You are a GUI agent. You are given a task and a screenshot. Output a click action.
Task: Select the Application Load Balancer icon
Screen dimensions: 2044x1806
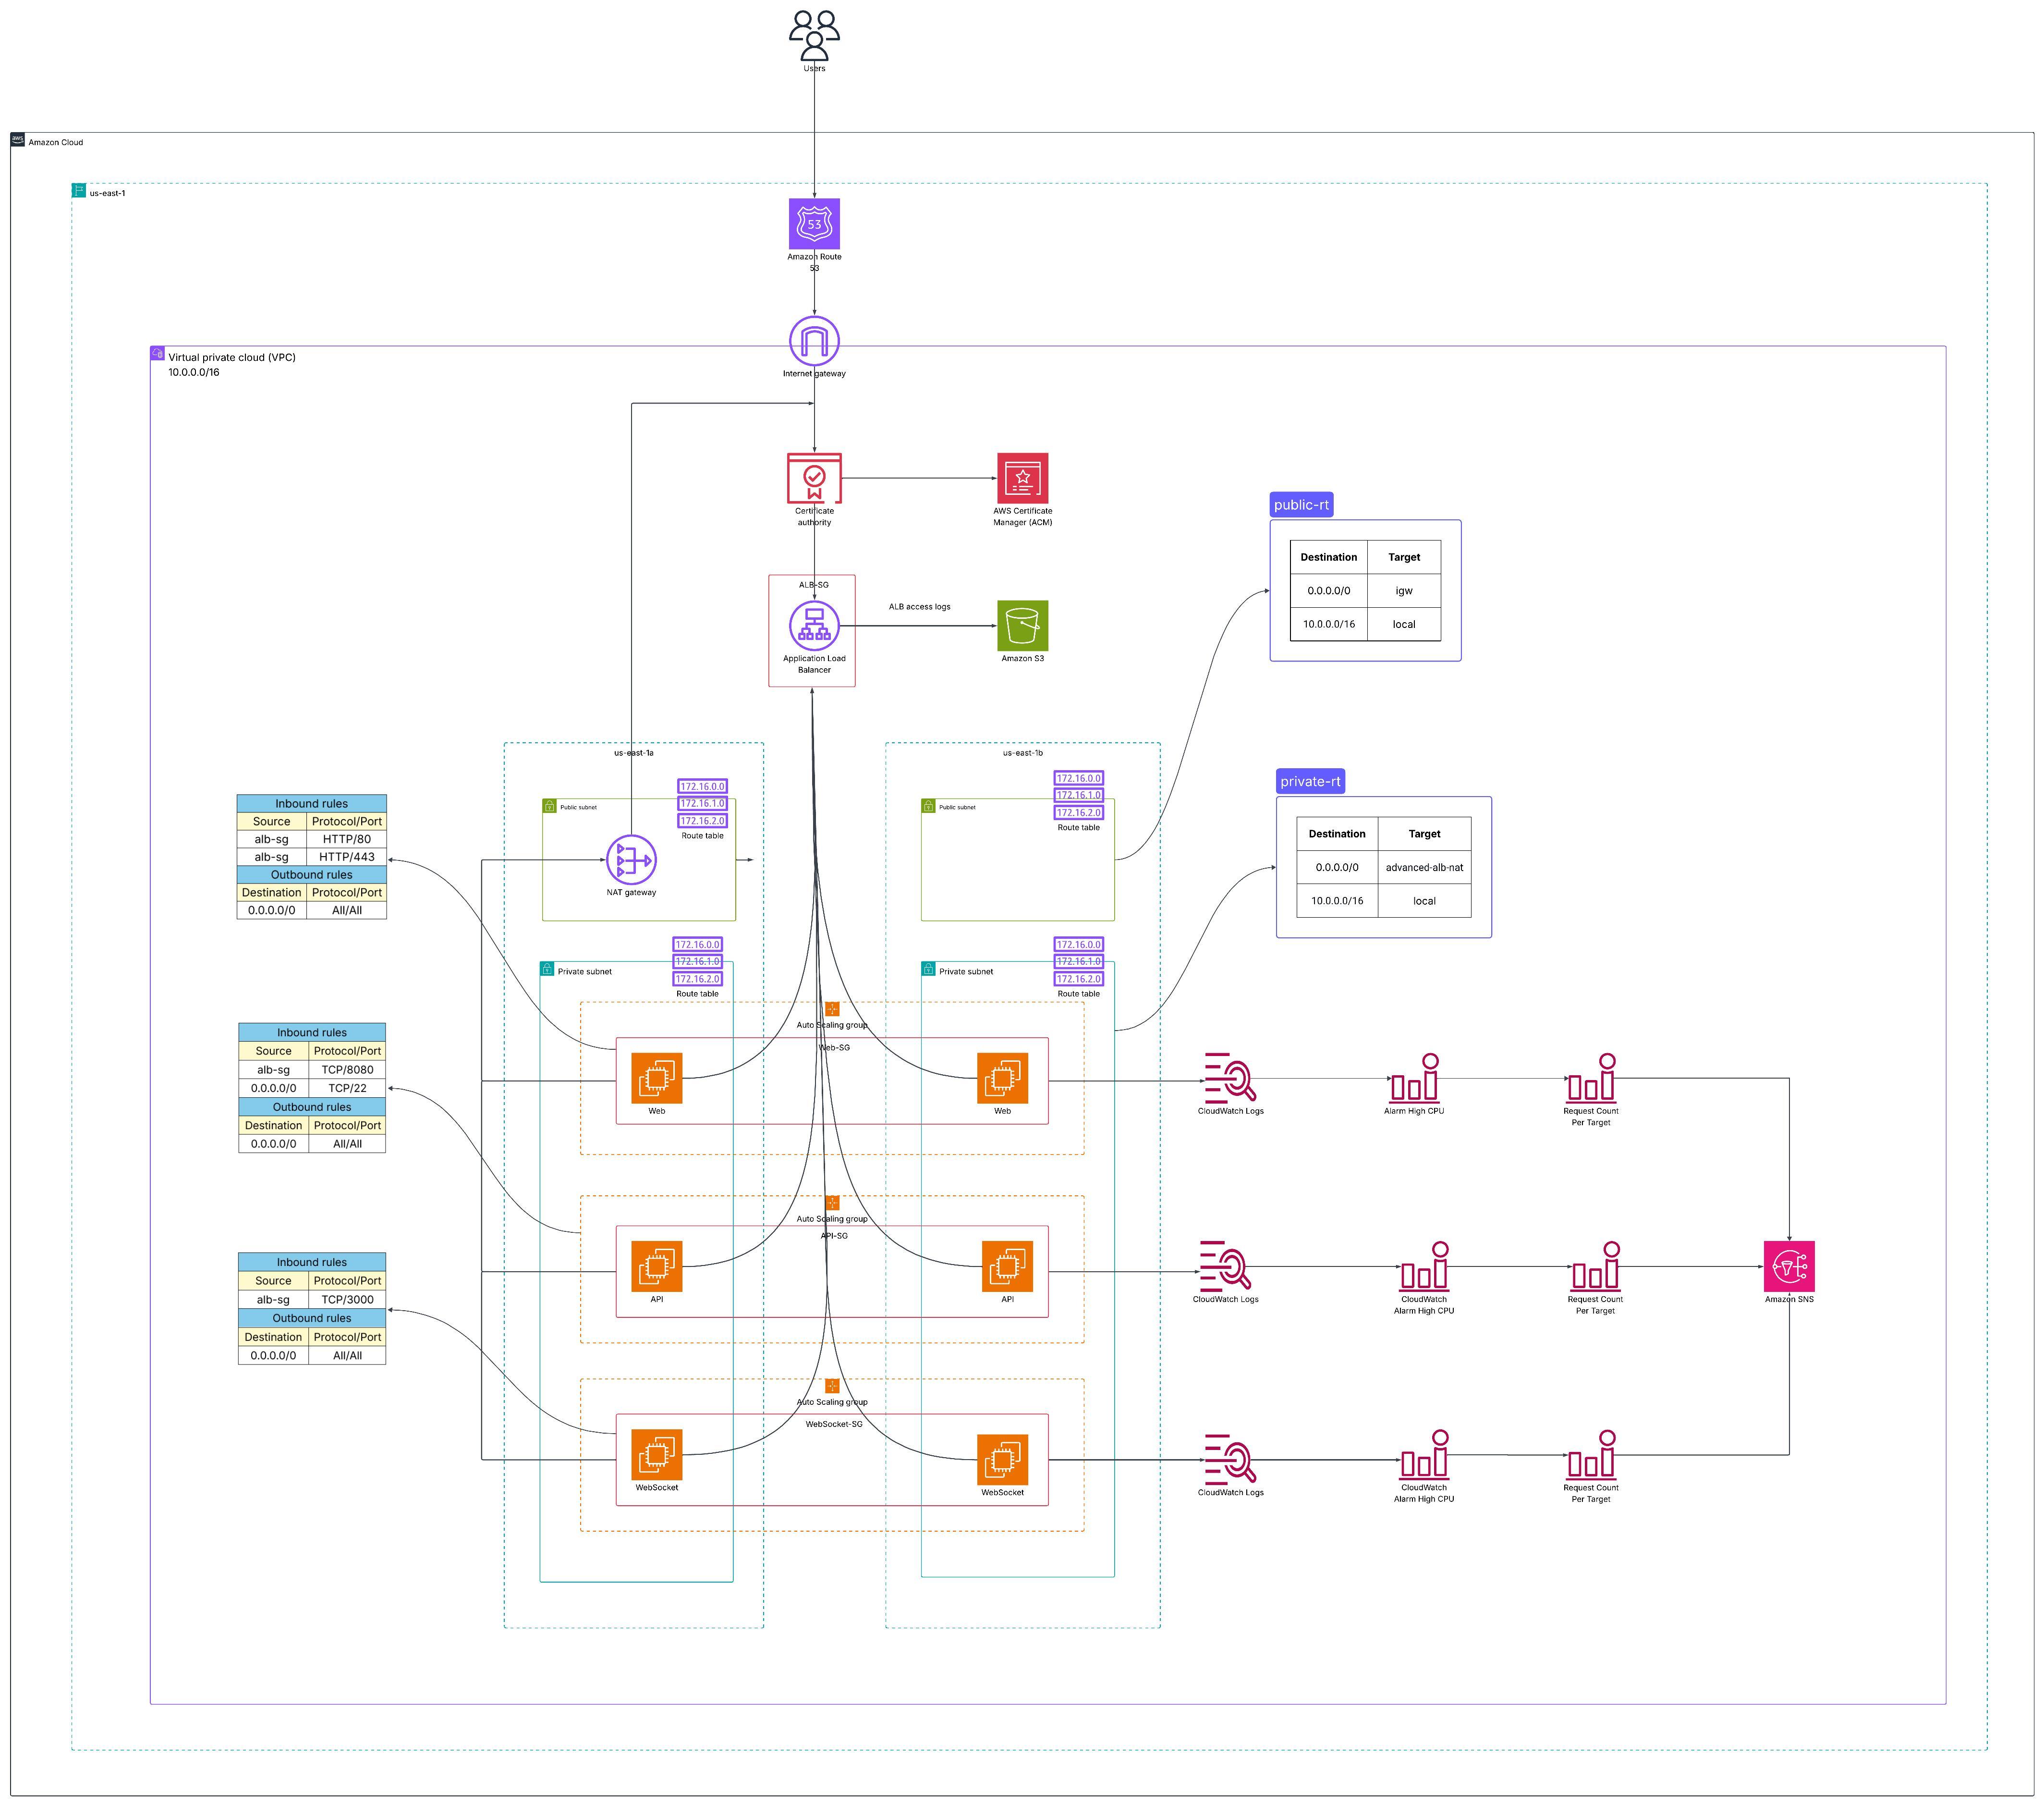814,626
